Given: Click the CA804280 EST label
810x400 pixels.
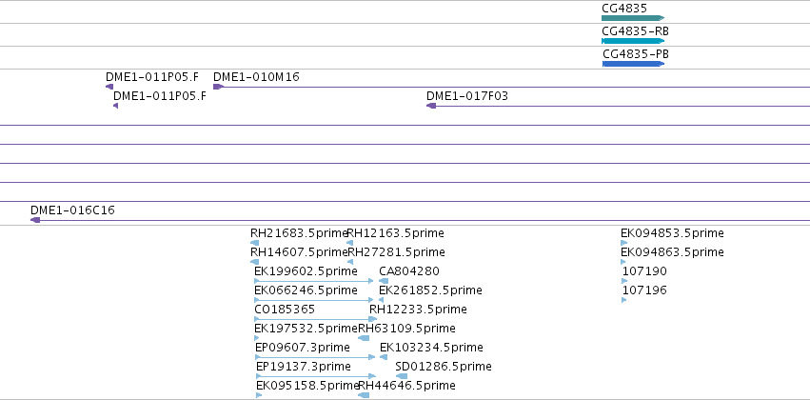Looking at the screenshot, I should point(409,271).
